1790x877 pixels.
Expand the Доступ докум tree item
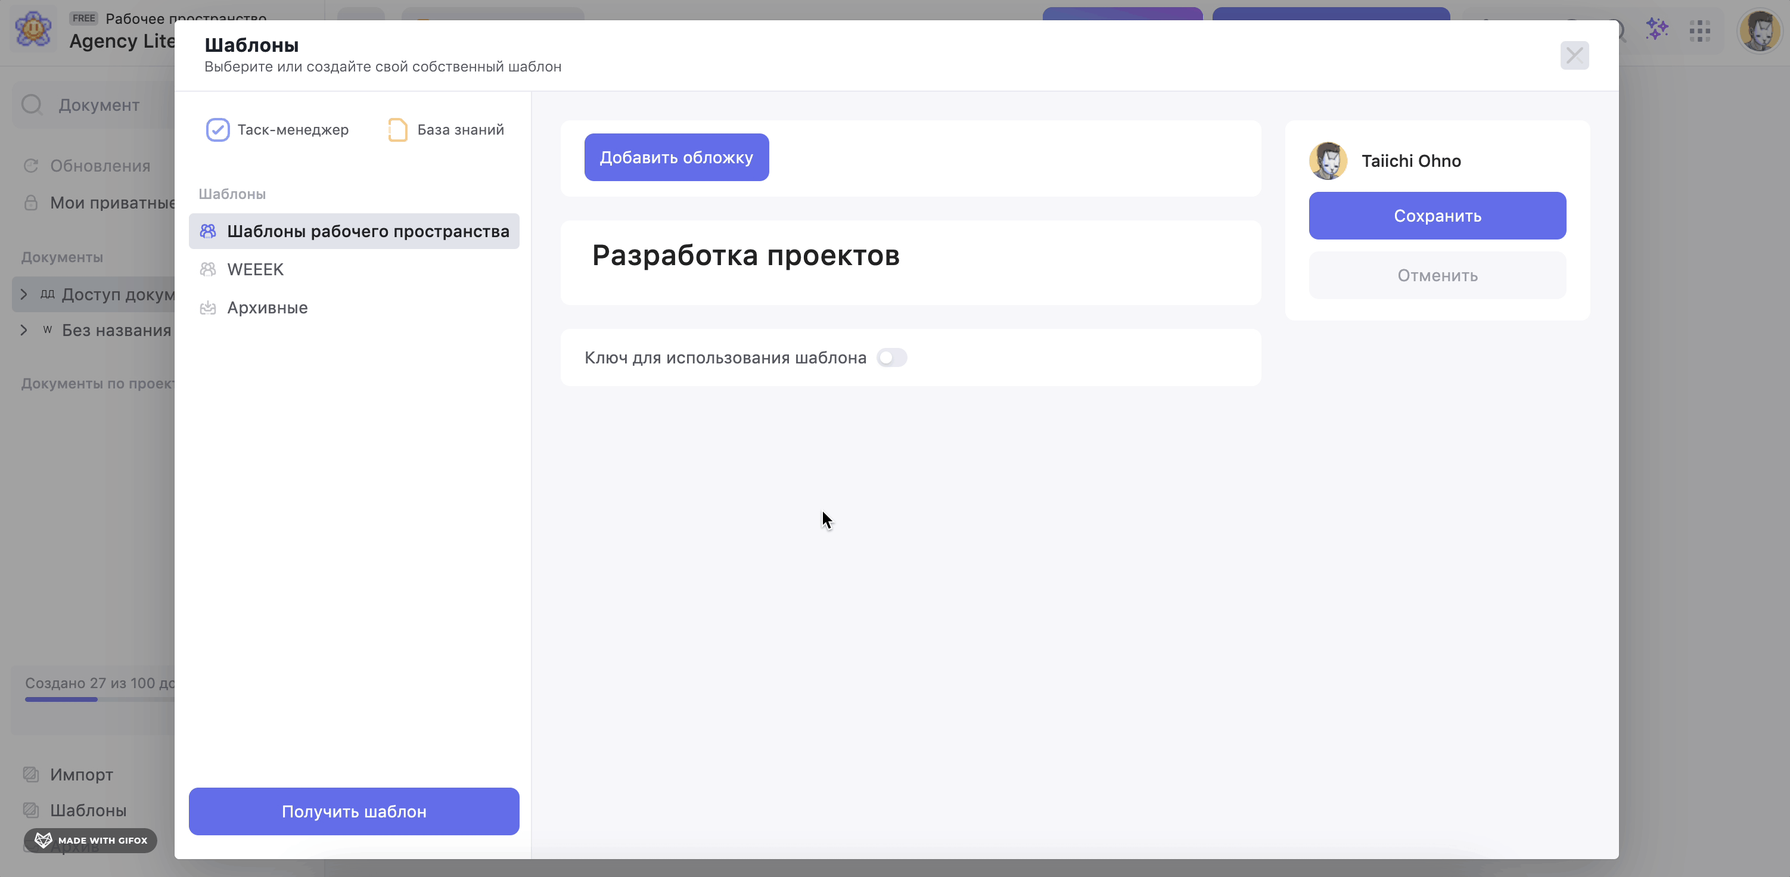[24, 294]
